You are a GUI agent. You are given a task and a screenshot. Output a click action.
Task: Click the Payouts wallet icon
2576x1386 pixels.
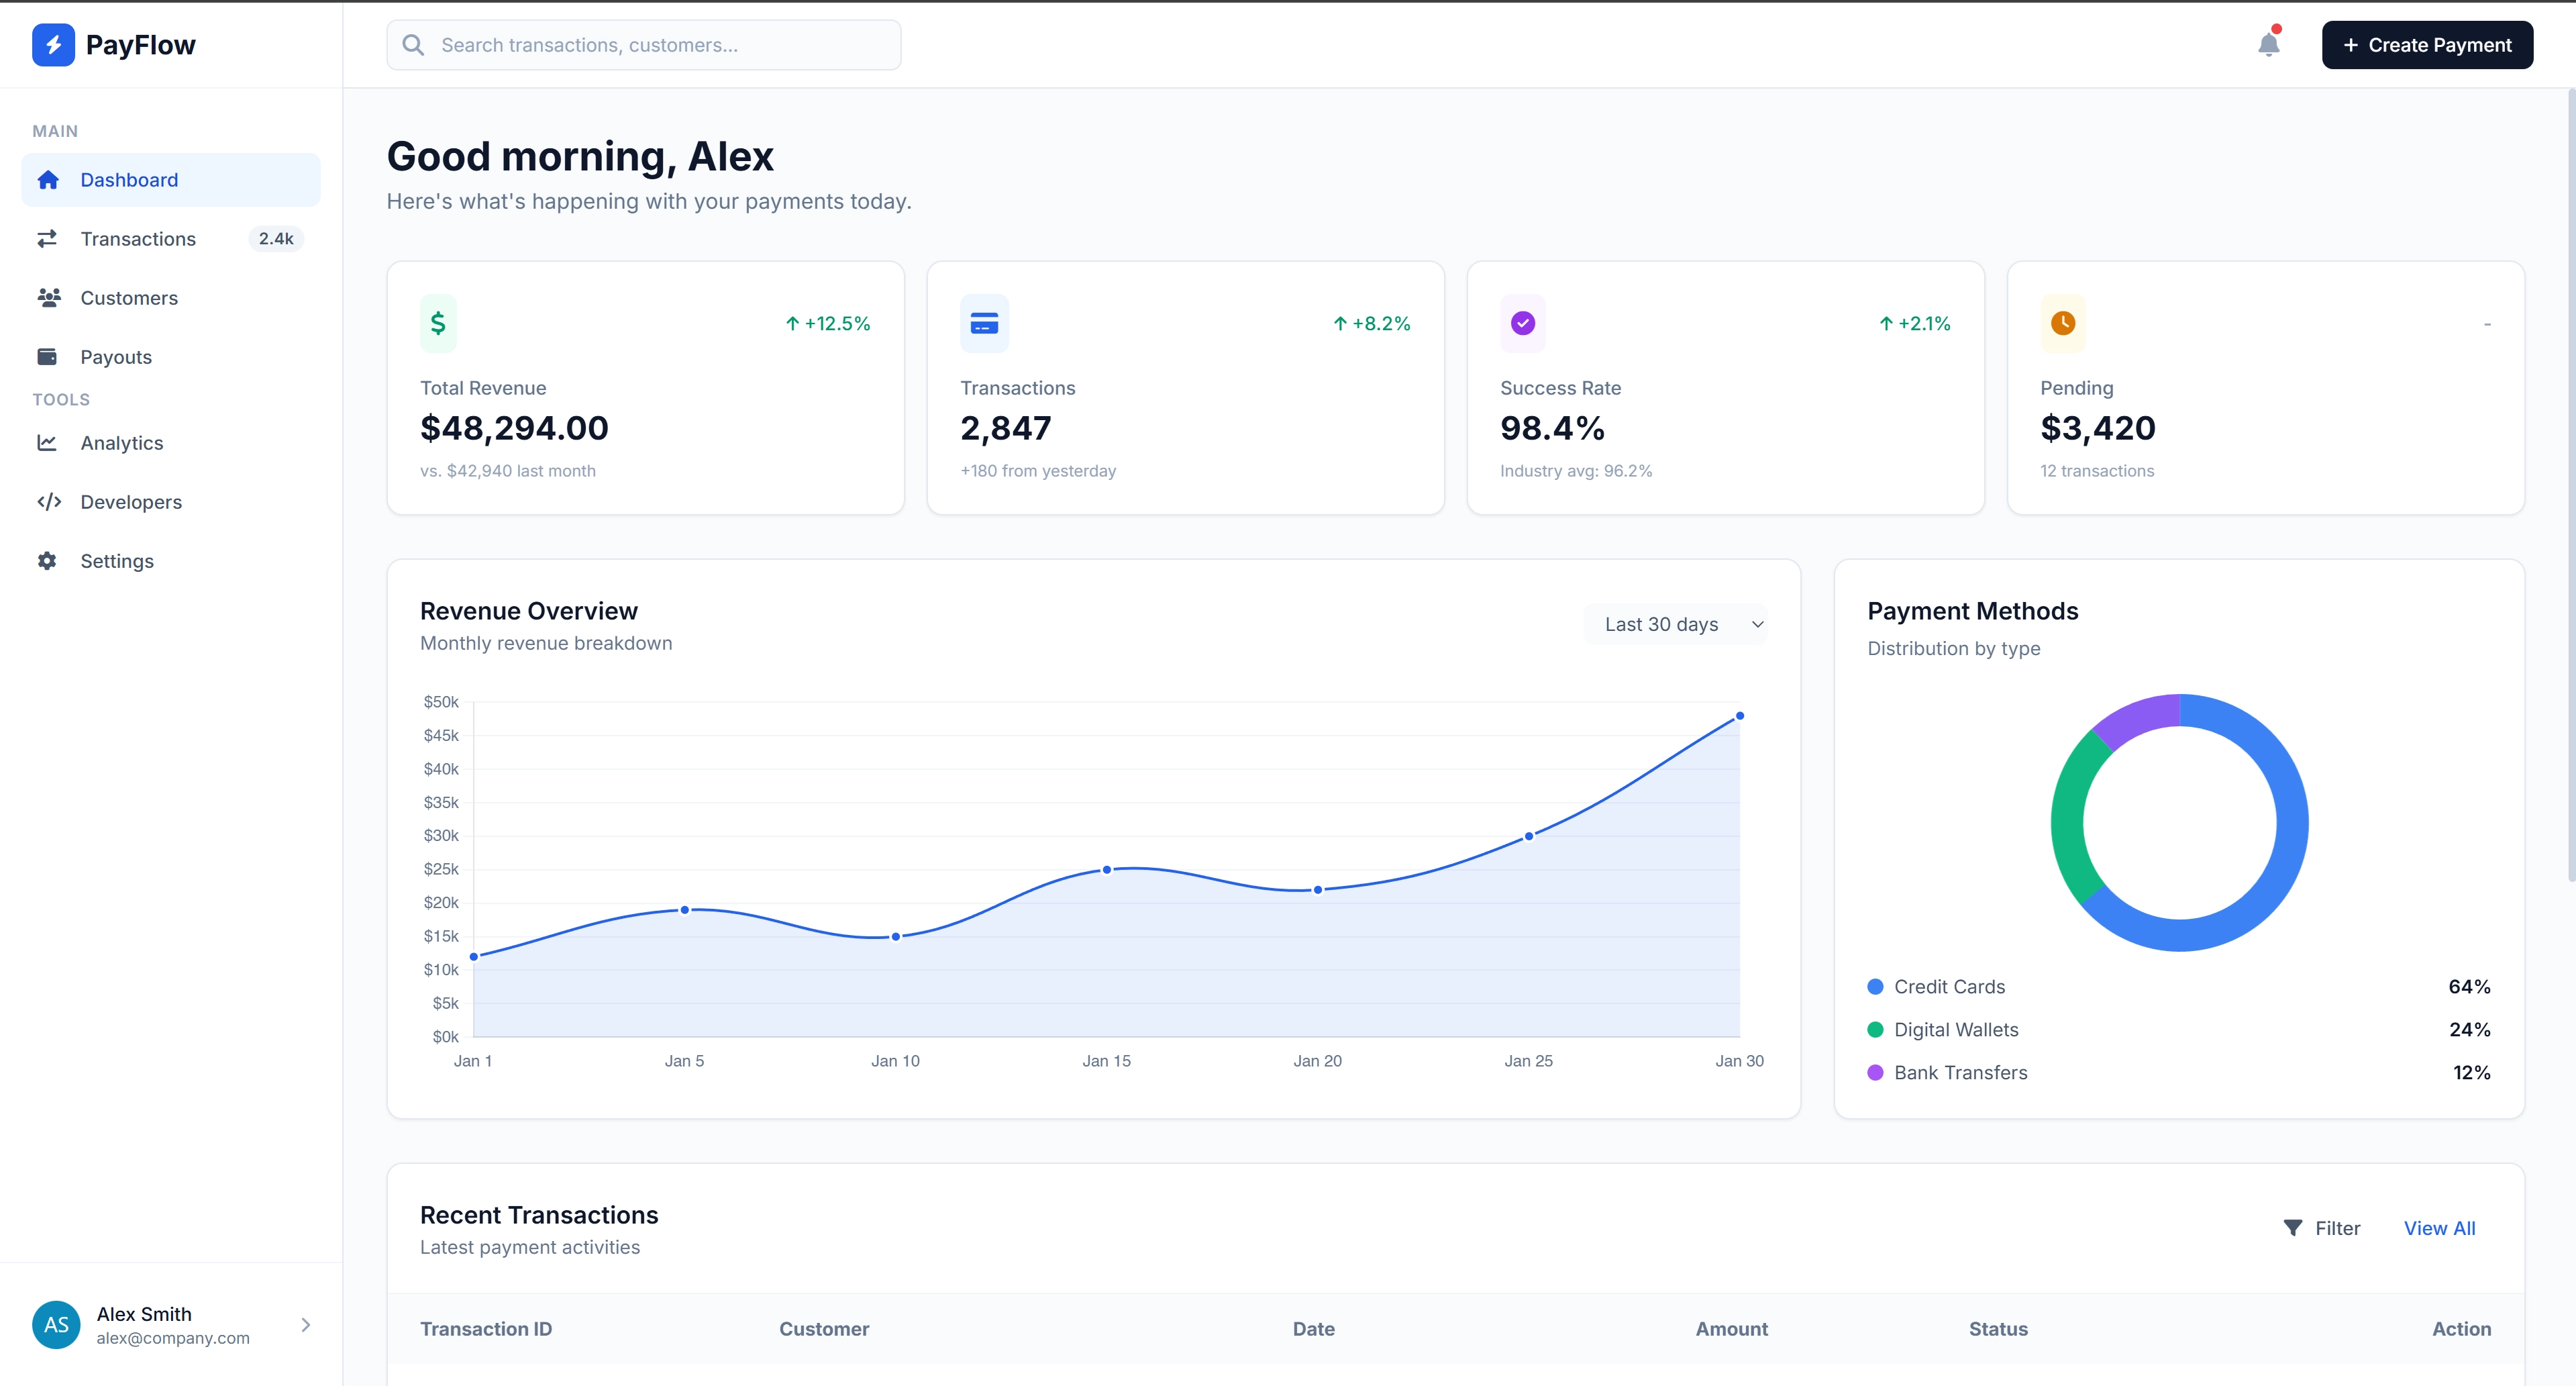[49, 356]
